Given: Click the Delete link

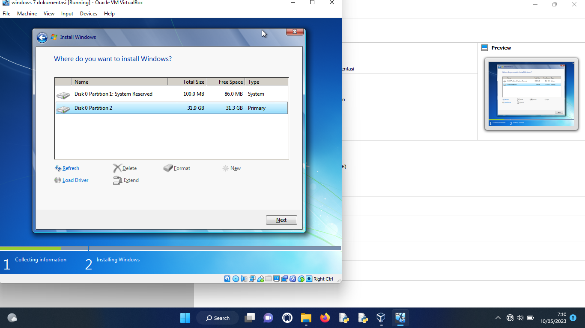Looking at the screenshot, I should [130, 168].
